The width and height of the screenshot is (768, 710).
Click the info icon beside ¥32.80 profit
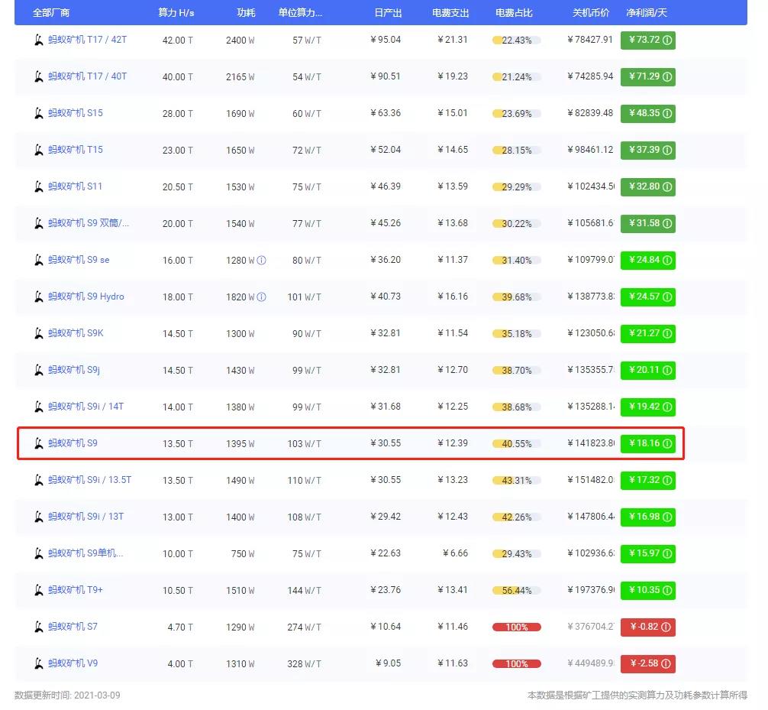pyautogui.click(x=667, y=186)
